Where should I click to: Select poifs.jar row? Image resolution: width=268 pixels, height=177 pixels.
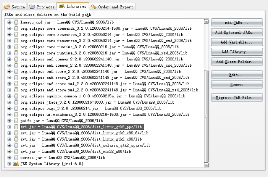(62, 121)
